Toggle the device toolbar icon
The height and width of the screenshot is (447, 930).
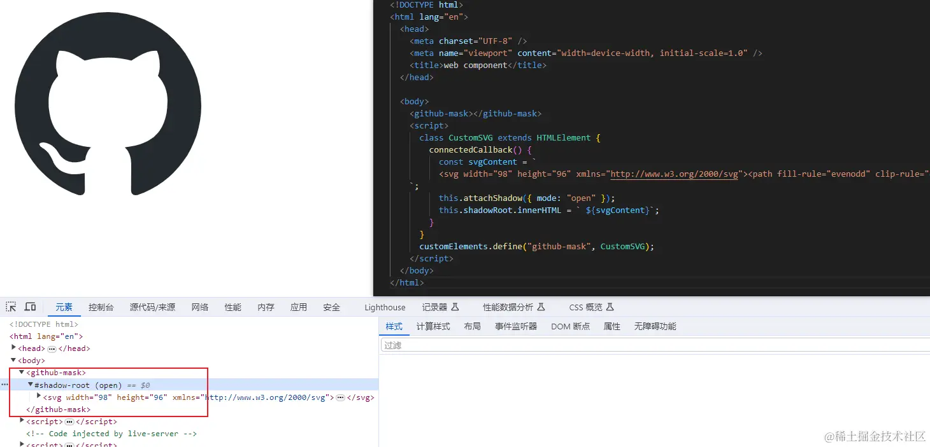coord(30,307)
